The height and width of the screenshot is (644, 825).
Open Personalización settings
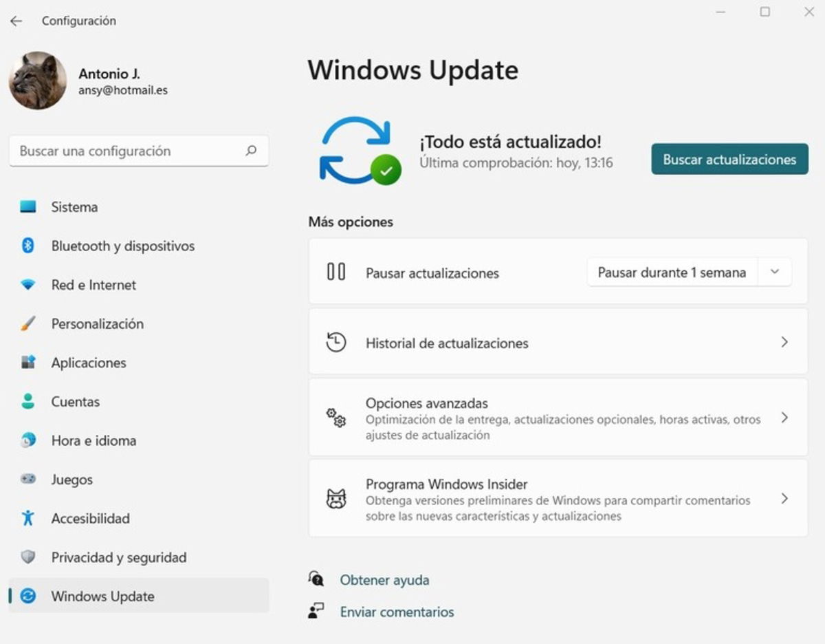139,323
